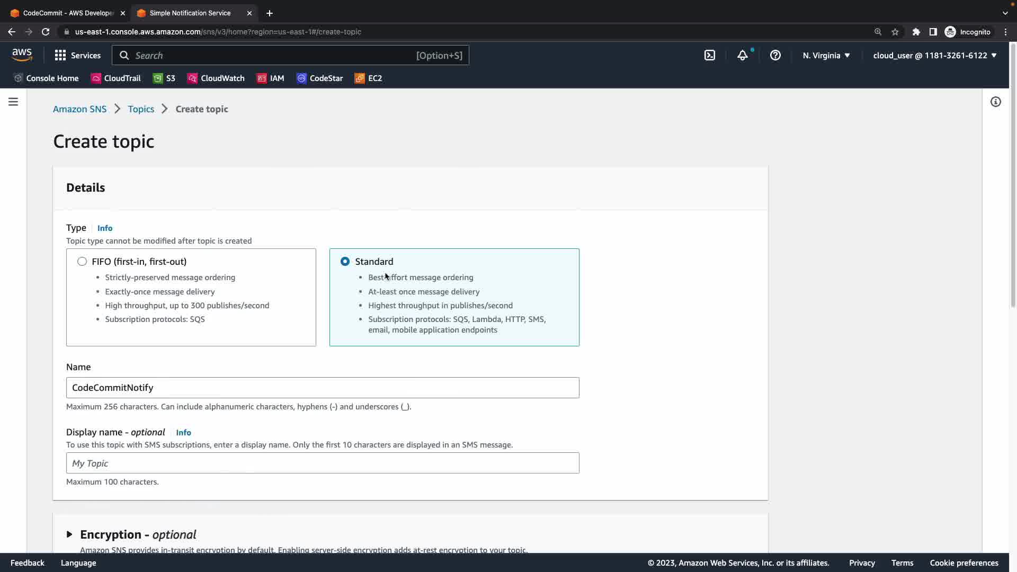Click Topics breadcrumb link
1017x572 pixels.
(141, 109)
